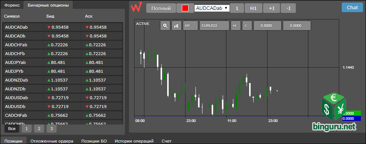This screenshot has height=144, width=366.
Task: Click the AUDCADab bid price 0.95458
Action: (x=60, y=27)
